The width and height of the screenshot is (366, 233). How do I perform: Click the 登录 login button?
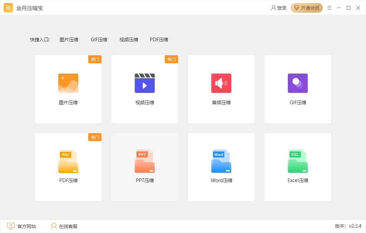[279, 8]
